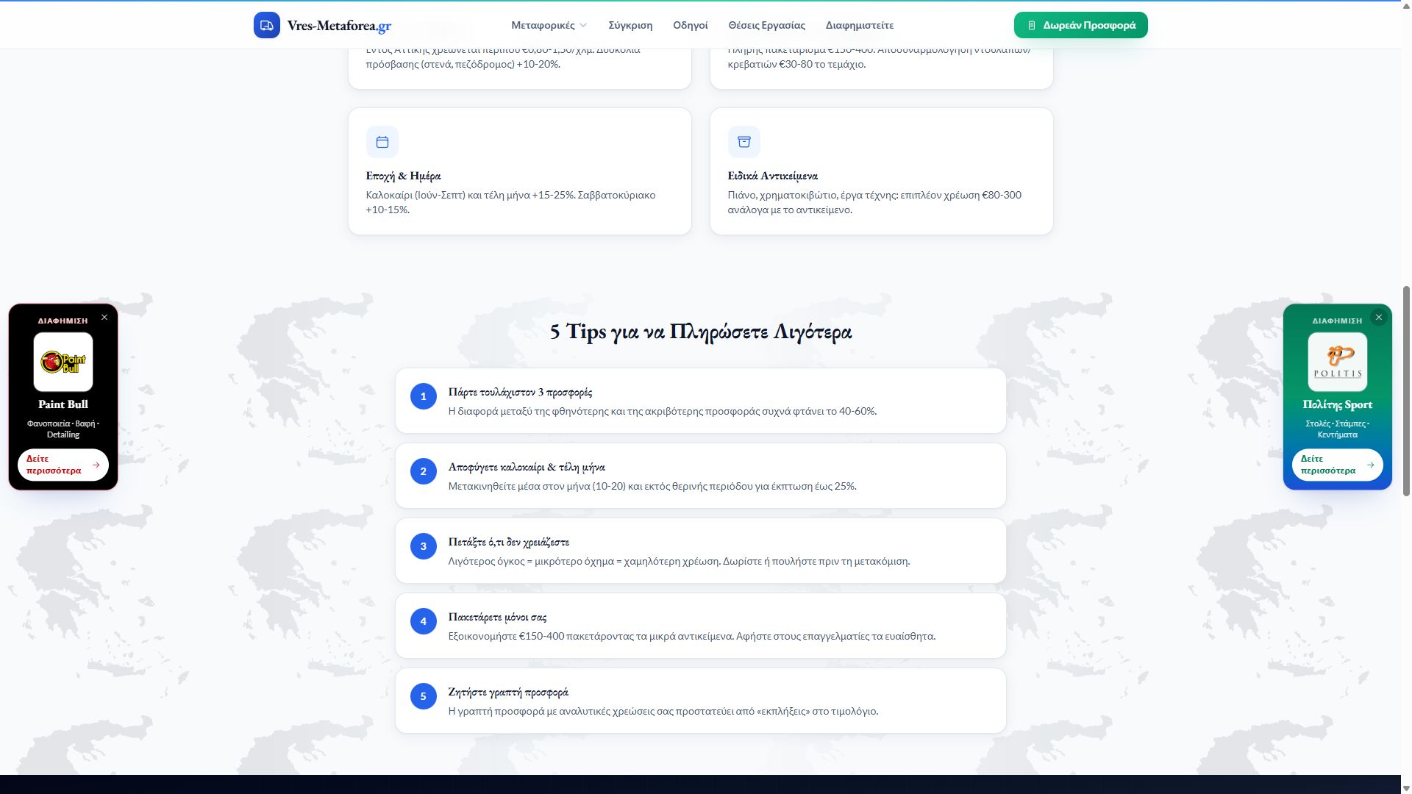Click the document icon in Δωρεάν Προσφορά button
1412x794 pixels.
pyautogui.click(x=1032, y=25)
